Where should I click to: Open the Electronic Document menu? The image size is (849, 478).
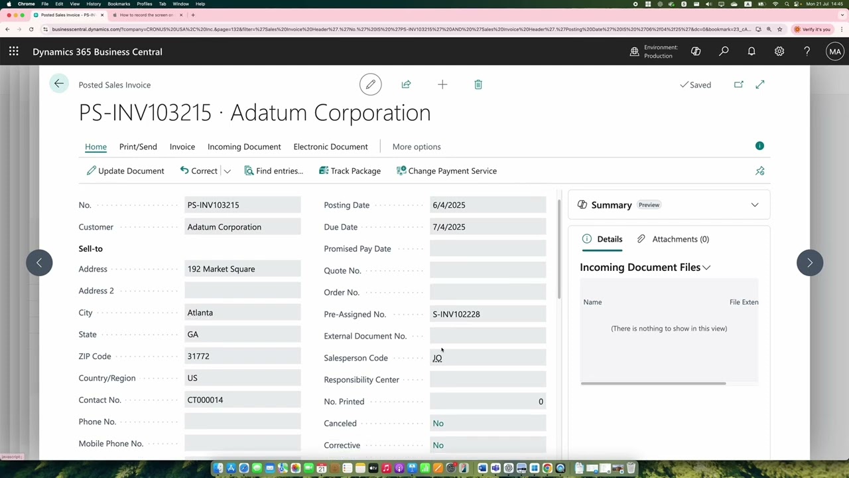[330, 147]
